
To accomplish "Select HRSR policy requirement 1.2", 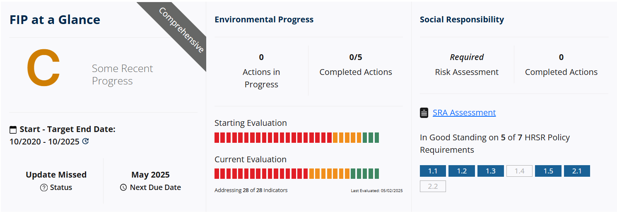I will pyautogui.click(x=462, y=171).
